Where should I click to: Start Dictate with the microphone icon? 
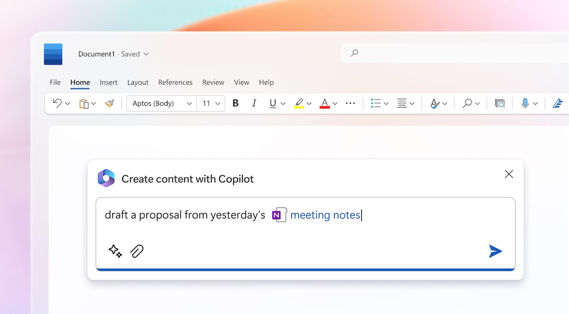point(525,103)
